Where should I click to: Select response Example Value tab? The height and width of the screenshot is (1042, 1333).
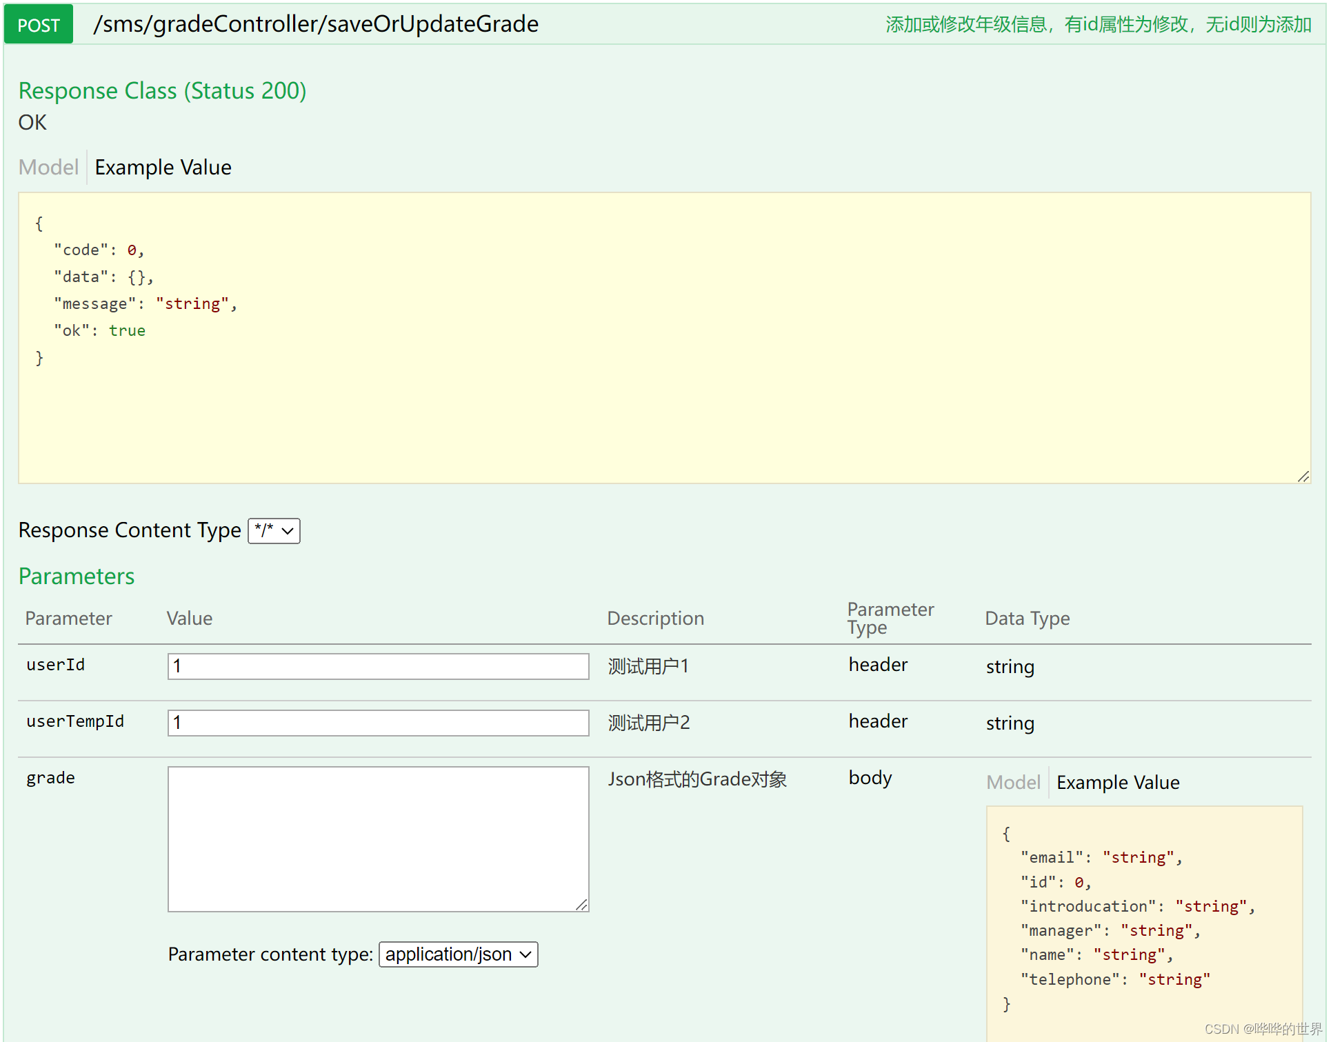163,167
